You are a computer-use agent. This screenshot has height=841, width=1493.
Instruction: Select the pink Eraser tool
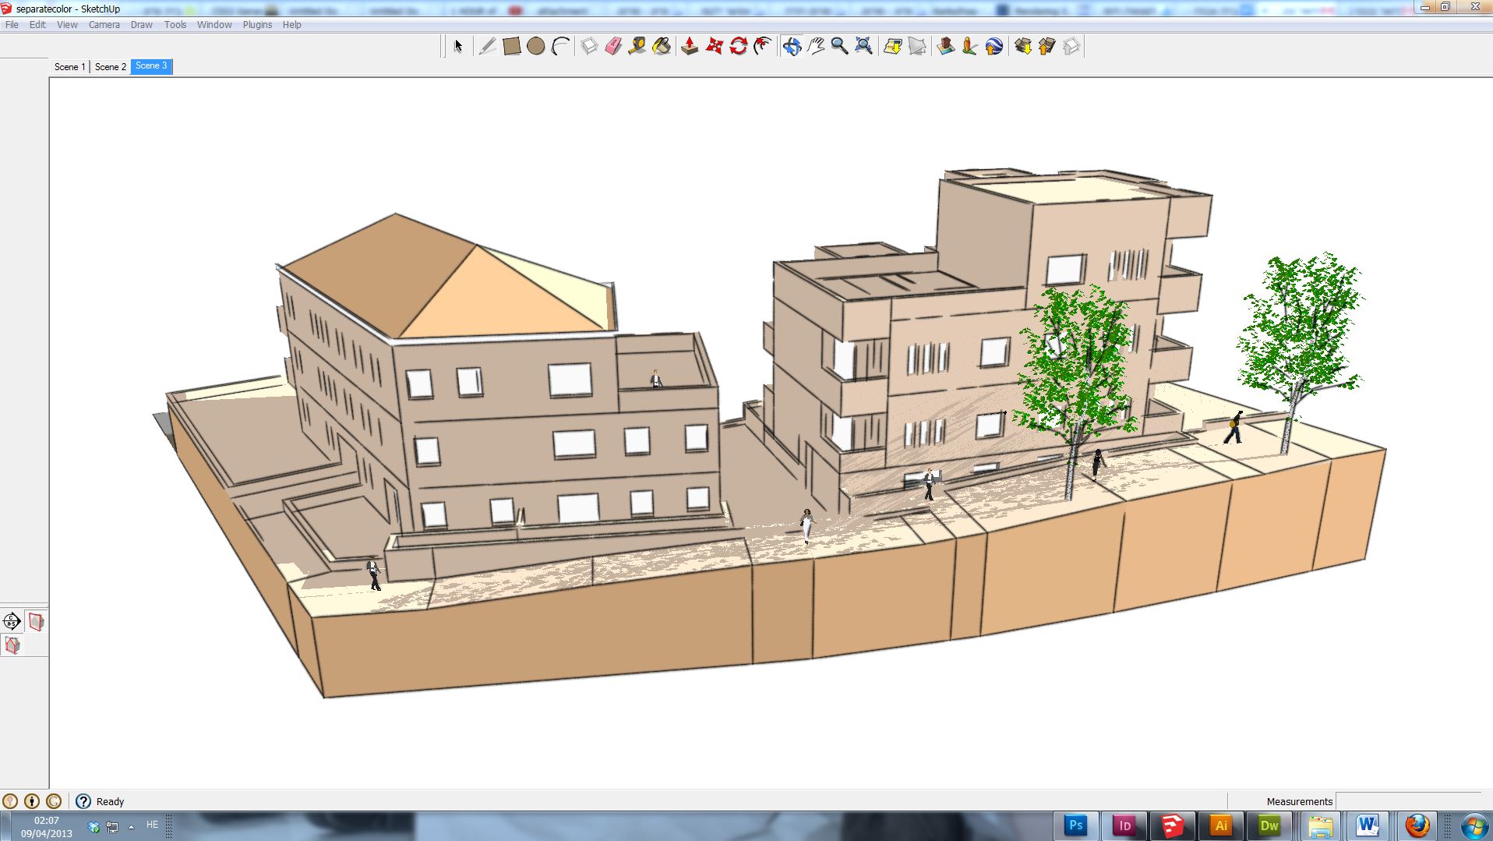[613, 46]
